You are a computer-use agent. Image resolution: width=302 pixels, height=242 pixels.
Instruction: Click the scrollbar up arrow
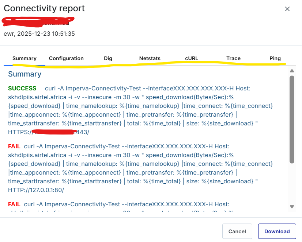(x=292, y=71)
